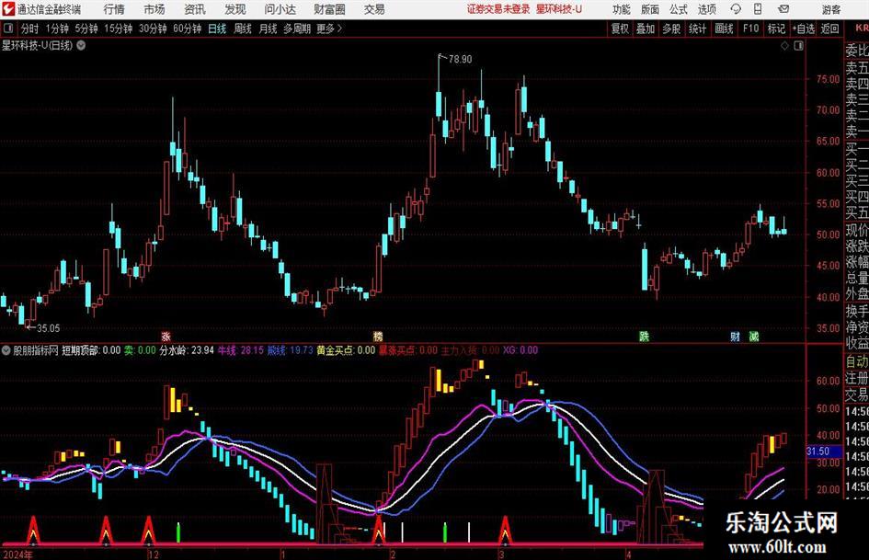869x560 pixels.
Task: Click the 78.90 high price label
Action: point(460,60)
